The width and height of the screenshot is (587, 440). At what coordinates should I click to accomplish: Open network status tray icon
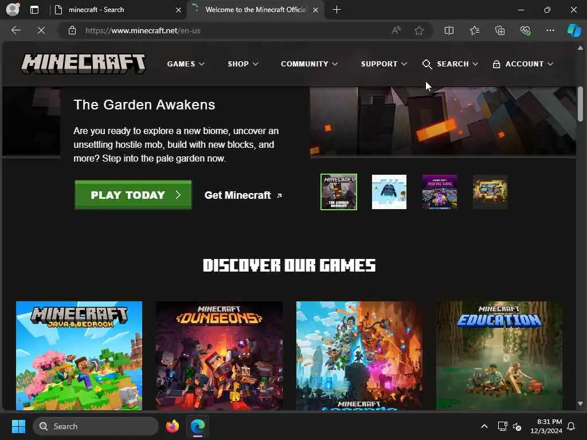[502, 426]
